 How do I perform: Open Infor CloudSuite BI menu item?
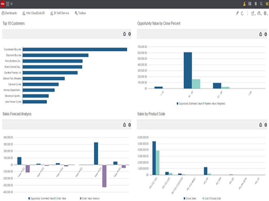(x=34, y=13)
